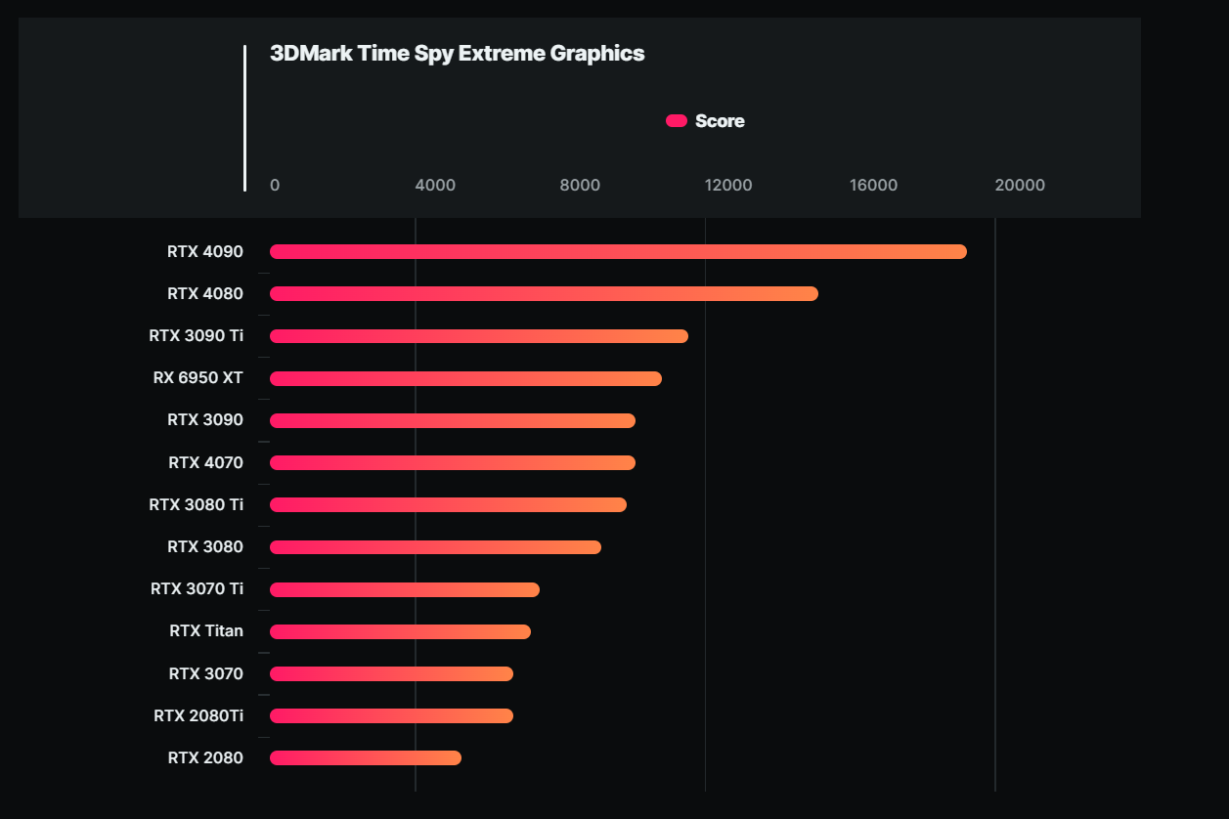Click the RTX 4080 score bar
This screenshot has width=1229, height=819.
(x=544, y=294)
